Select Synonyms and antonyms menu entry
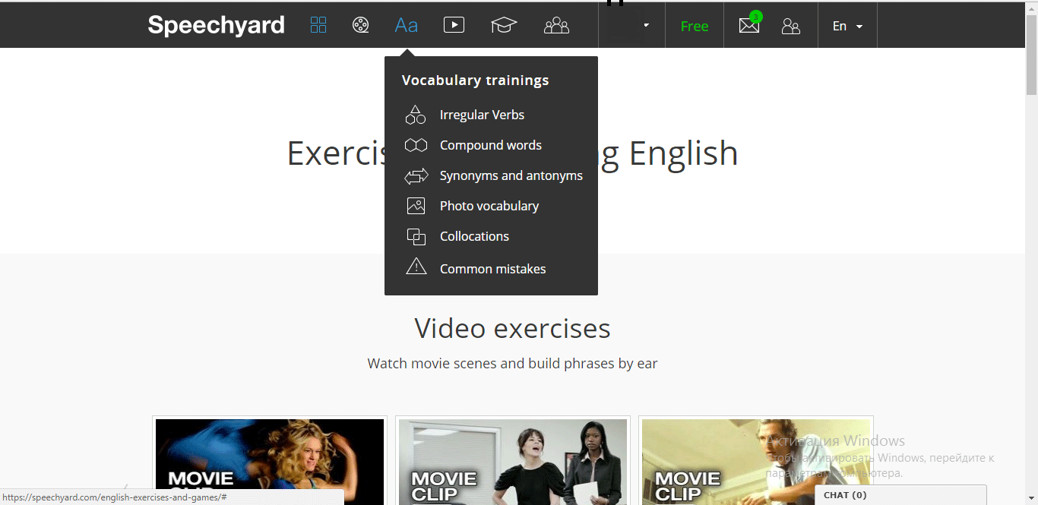This screenshot has height=505, width=1038. click(x=511, y=175)
